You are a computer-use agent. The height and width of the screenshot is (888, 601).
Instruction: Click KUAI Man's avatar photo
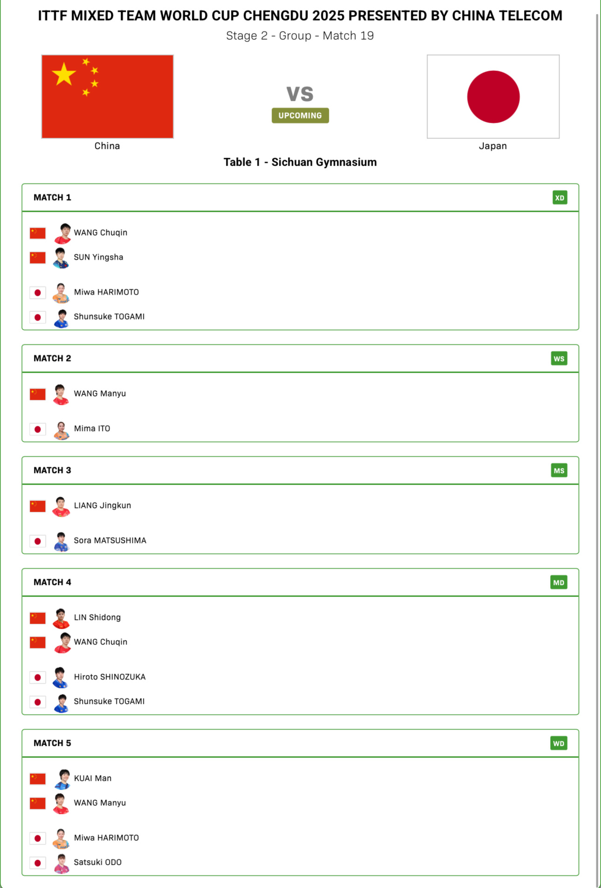tap(61, 779)
